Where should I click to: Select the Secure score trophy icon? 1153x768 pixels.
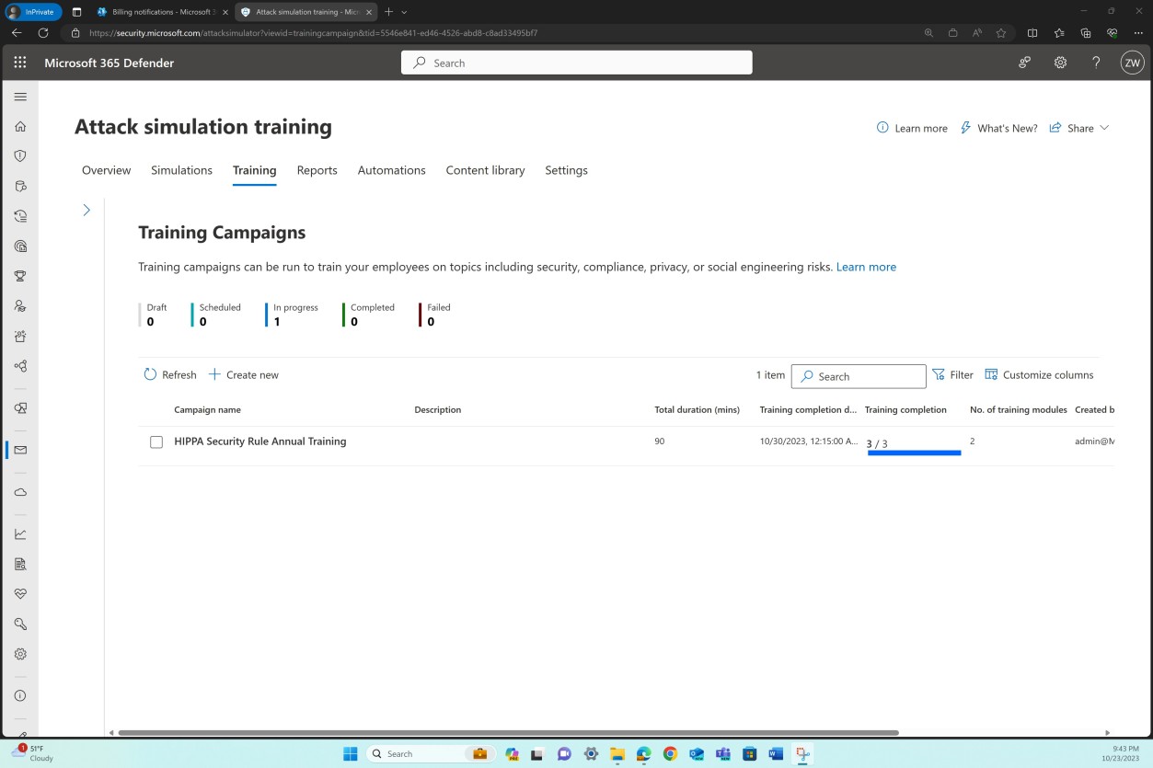coord(20,276)
